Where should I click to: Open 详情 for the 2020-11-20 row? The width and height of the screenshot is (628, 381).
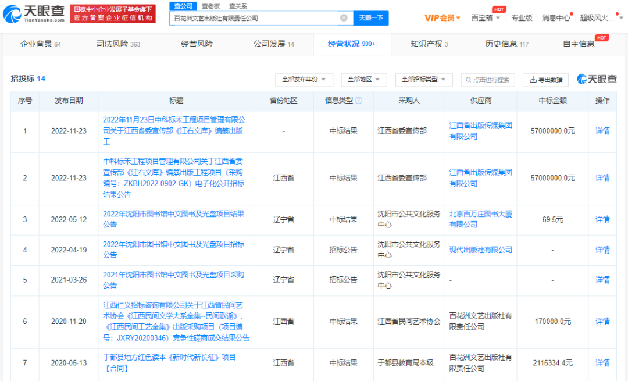click(602, 321)
